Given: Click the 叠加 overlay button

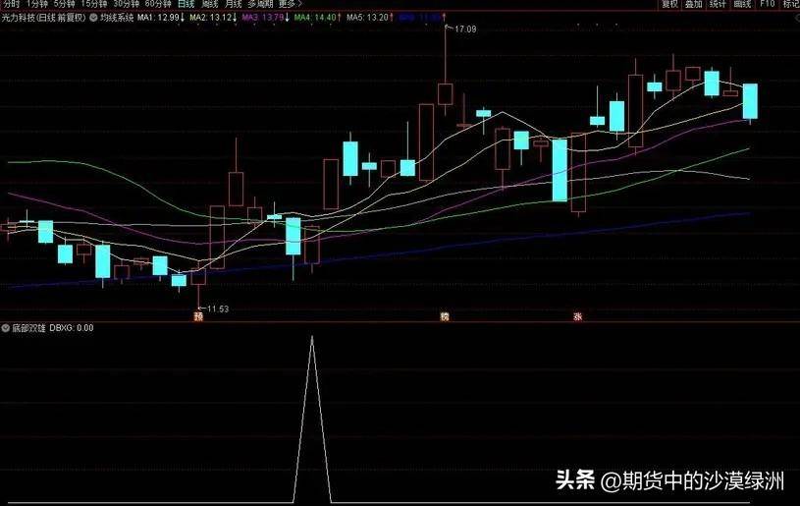Looking at the screenshot, I should tap(694, 4).
